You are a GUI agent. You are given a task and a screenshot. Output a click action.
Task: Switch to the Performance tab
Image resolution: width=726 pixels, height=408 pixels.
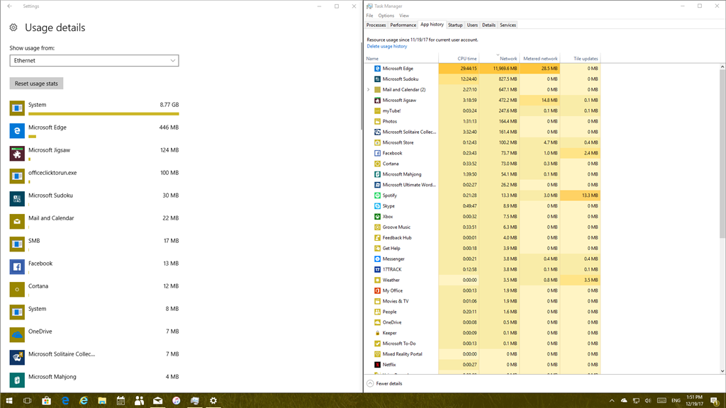(x=403, y=25)
